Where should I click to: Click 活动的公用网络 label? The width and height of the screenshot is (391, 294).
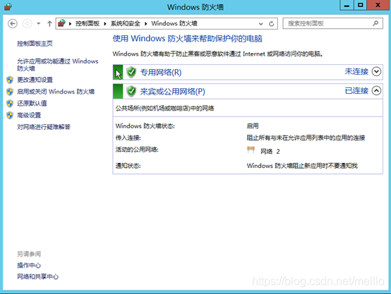point(137,149)
